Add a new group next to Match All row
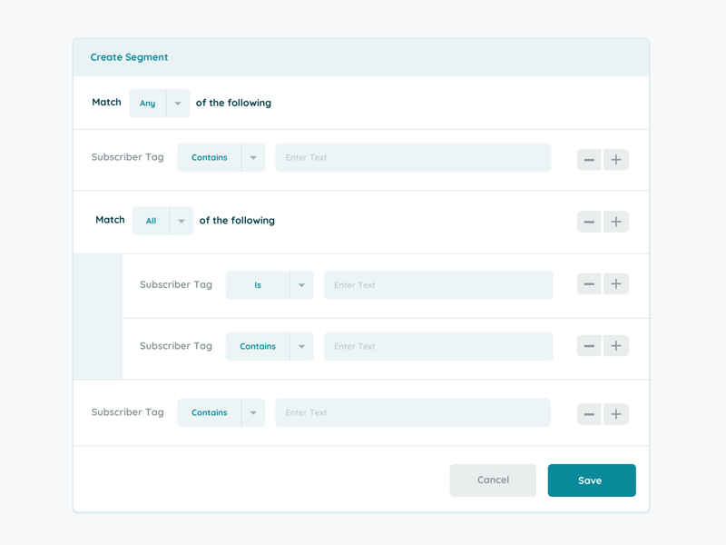The image size is (726, 545). point(616,222)
